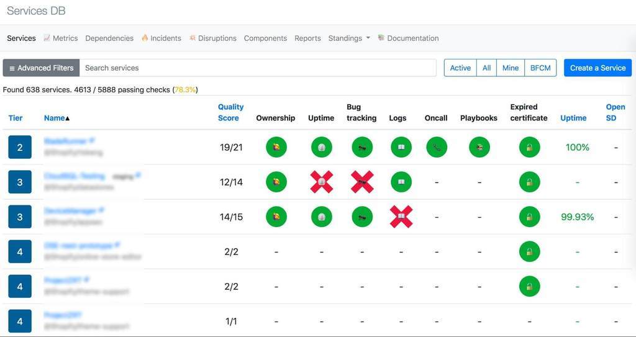Open the Incidents tab
This screenshot has width=636, height=337.
click(x=161, y=38)
